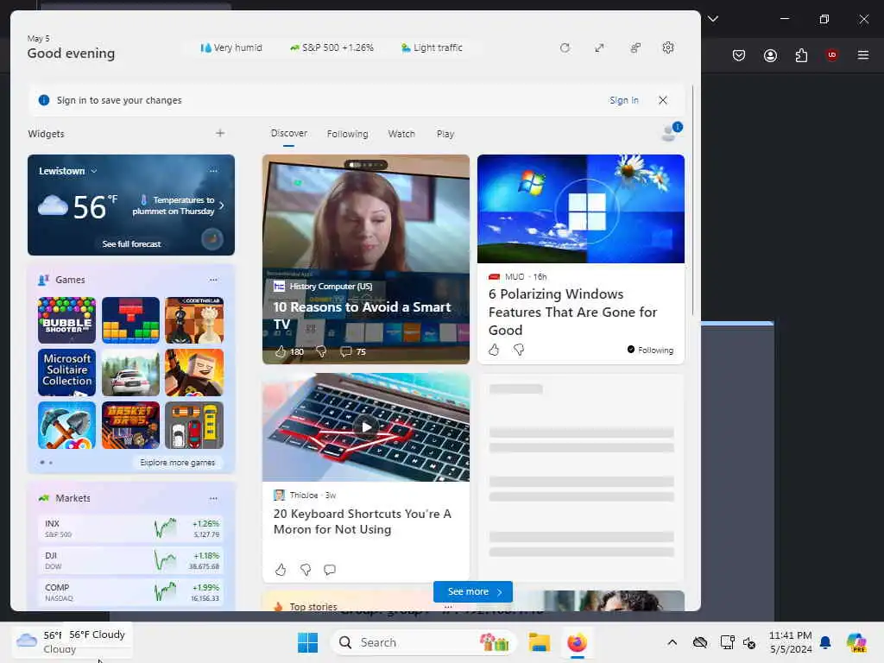Open See full forecast link
The image size is (884, 663).
click(x=131, y=244)
